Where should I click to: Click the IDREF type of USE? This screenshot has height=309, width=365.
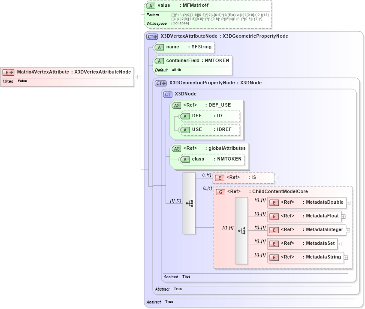click(224, 129)
